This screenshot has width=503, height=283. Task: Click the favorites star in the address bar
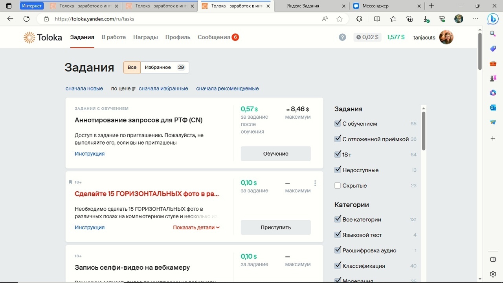click(339, 18)
